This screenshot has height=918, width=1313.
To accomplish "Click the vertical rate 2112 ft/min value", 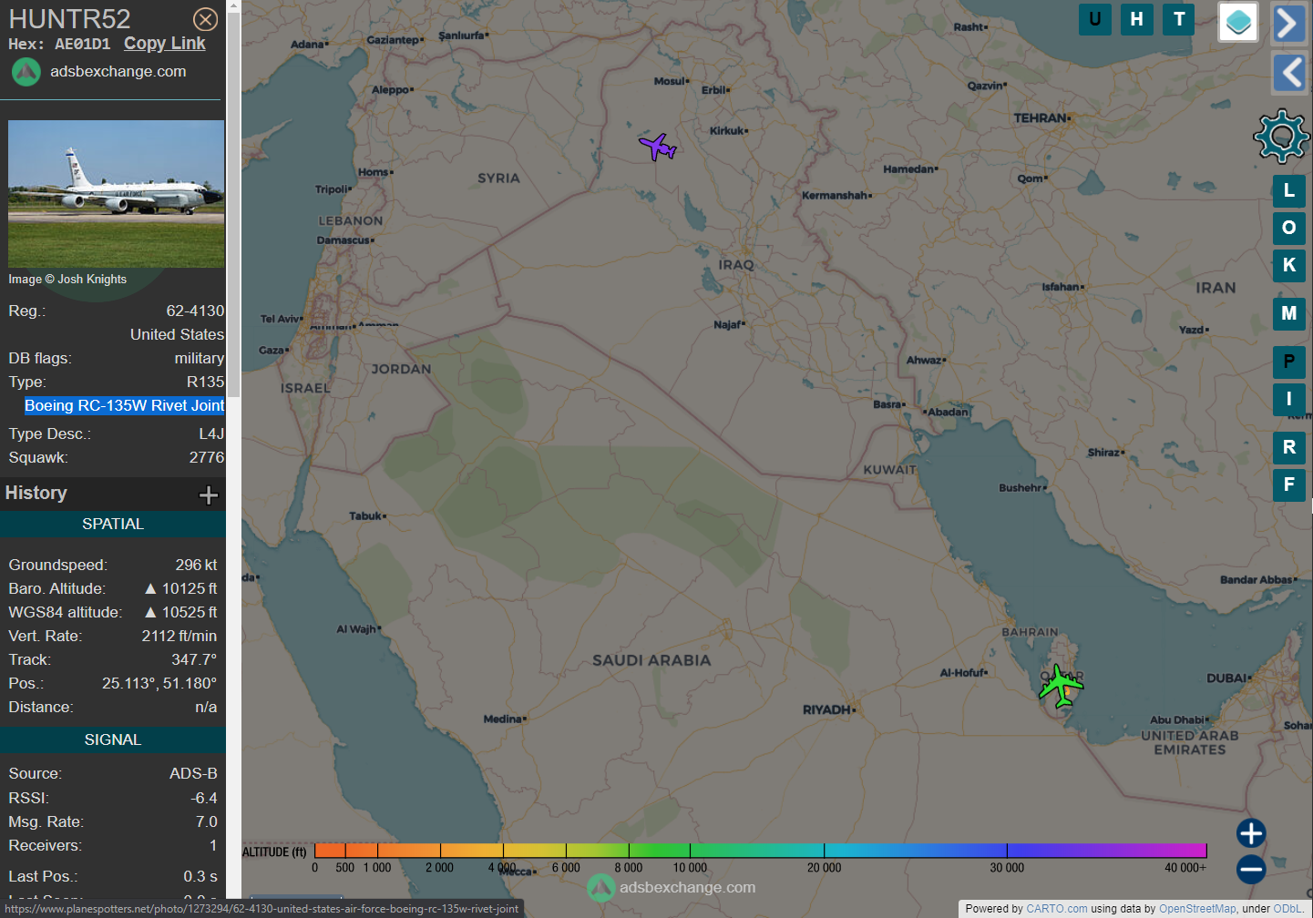I will [x=179, y=636].
